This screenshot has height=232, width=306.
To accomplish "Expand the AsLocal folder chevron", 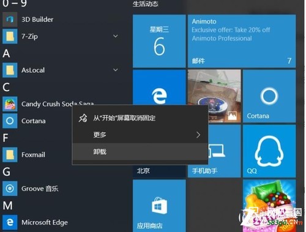I will pyautogui.click(x=116, y=70).
